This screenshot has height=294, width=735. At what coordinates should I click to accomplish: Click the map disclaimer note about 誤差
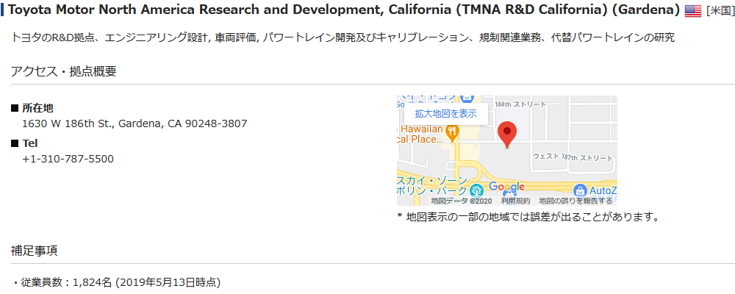pos(528,217)
